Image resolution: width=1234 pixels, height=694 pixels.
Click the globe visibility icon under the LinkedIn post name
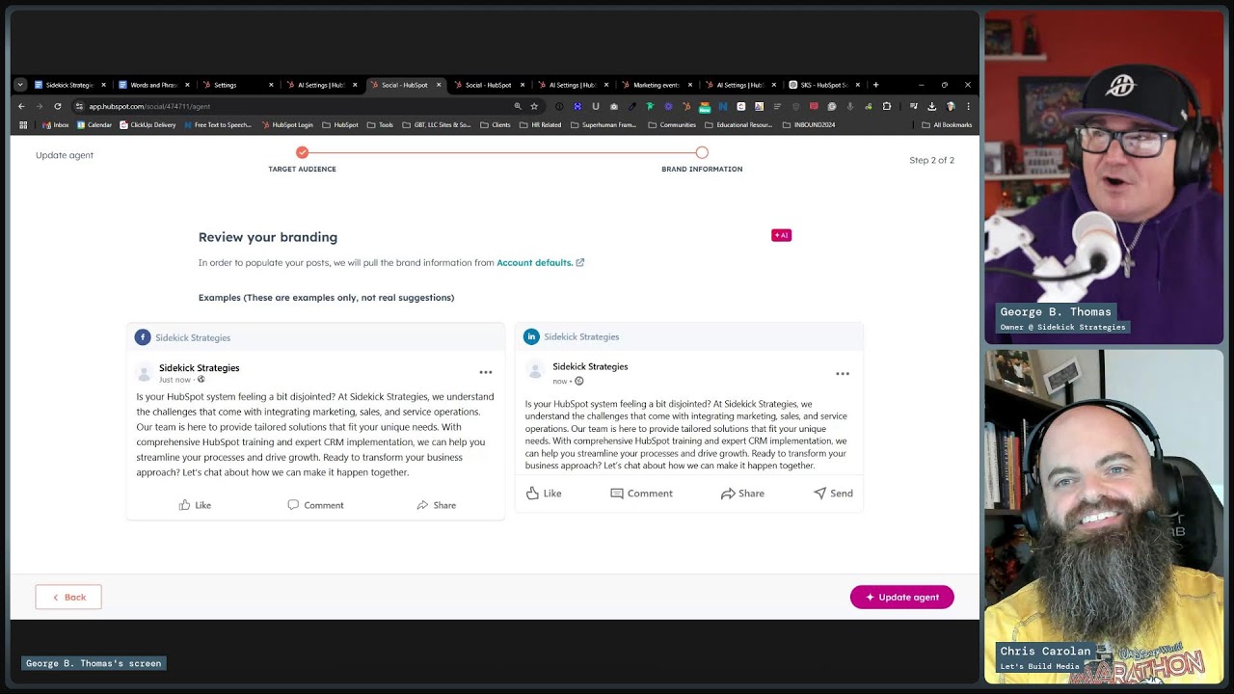coord(578,381)
